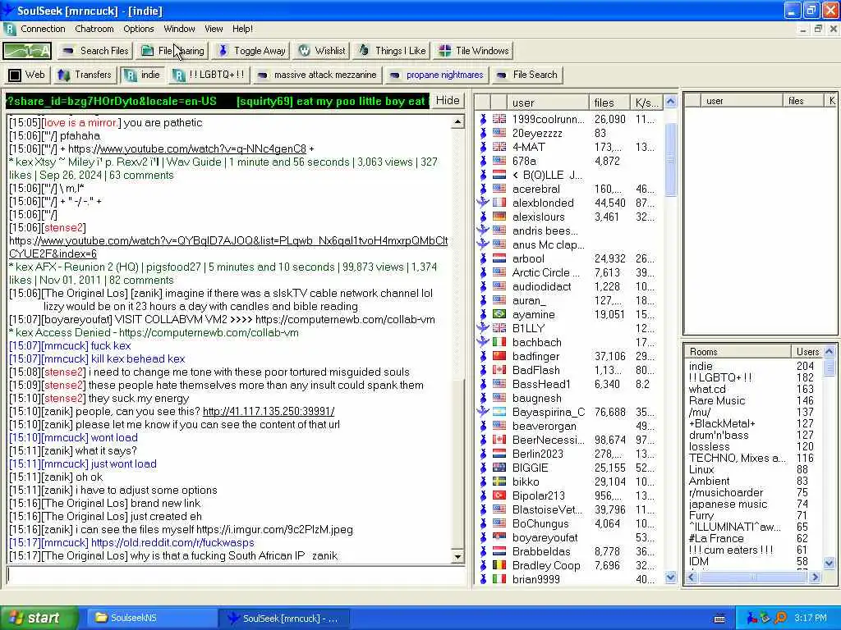Select the indie chatroom tab

tap(142, 75)
